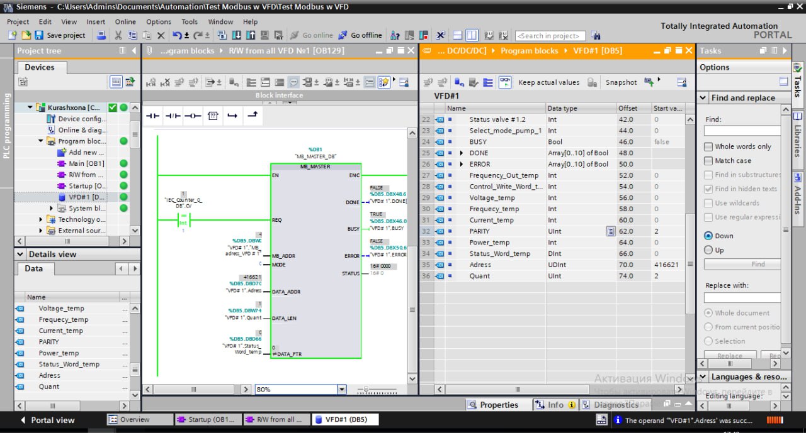The width and height of the screenshot is (806, 433).
Task: Toggle the Find in substructures checkbox
Action: coord(708,175)
